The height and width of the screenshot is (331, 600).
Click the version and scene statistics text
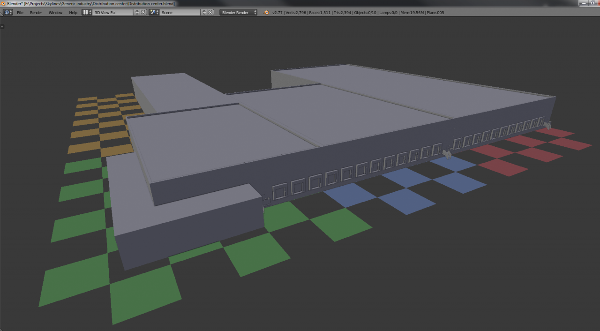358,13
